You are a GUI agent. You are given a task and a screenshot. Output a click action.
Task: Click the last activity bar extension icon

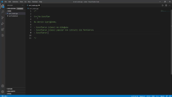[2, 35]
